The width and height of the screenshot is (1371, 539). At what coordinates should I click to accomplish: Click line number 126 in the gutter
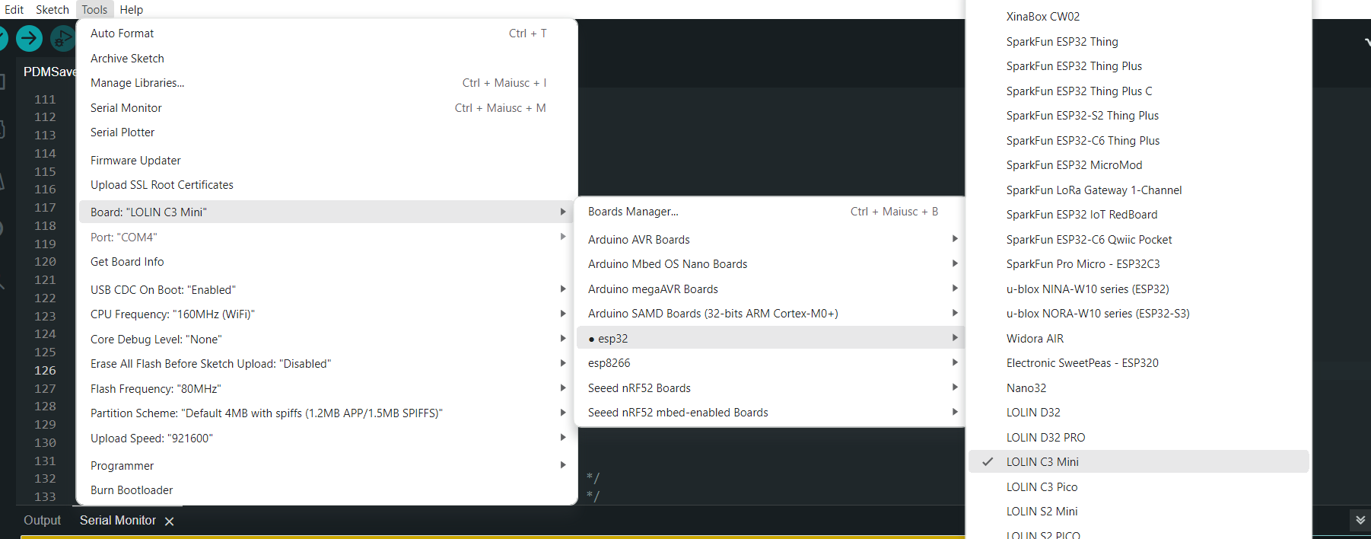(45, 371)
